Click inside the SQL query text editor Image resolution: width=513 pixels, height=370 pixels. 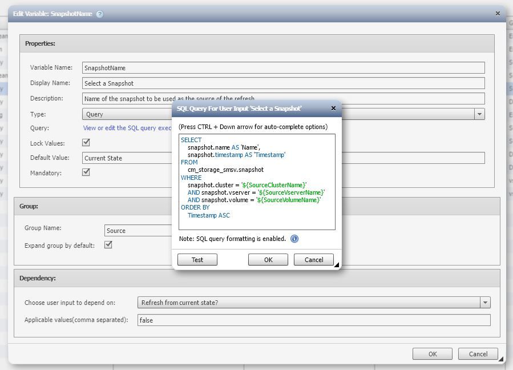[x=257, y=182]
